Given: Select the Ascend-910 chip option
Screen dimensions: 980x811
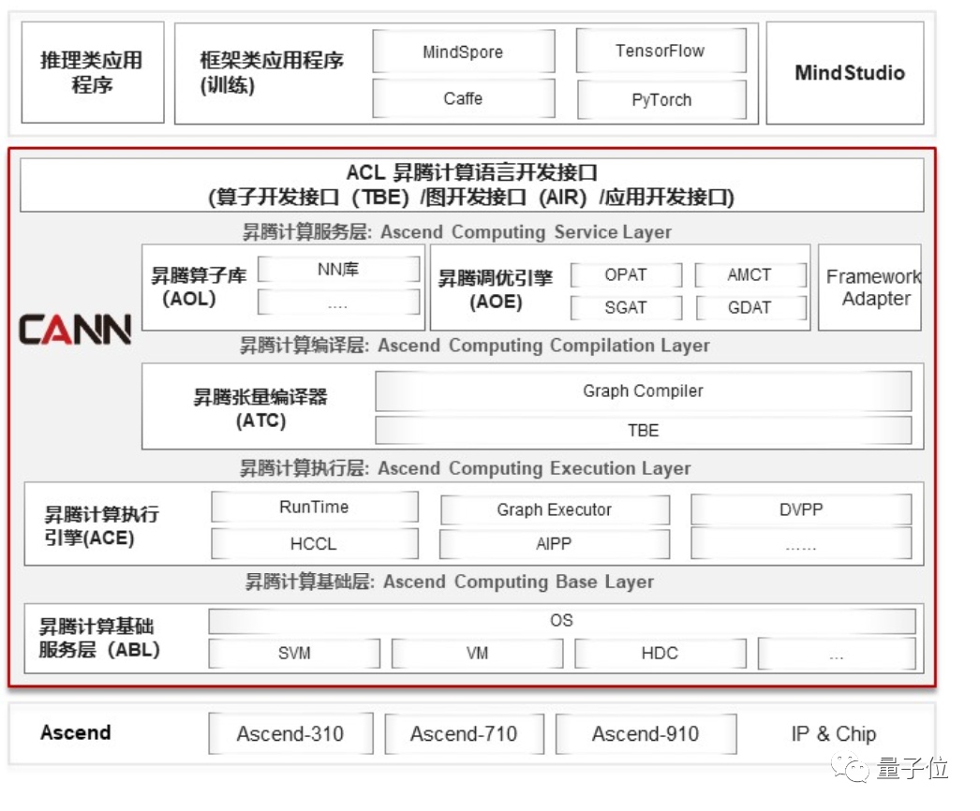Looking at the screenshot, I should [x=646, y=733].
